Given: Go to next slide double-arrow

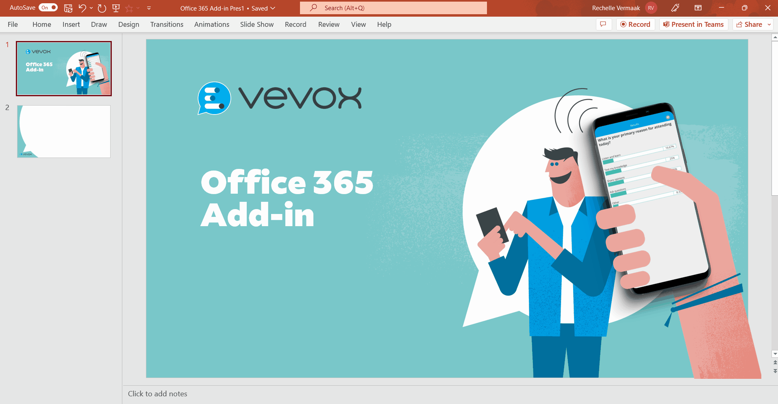Looking at the screenshot, I should 775,371.
